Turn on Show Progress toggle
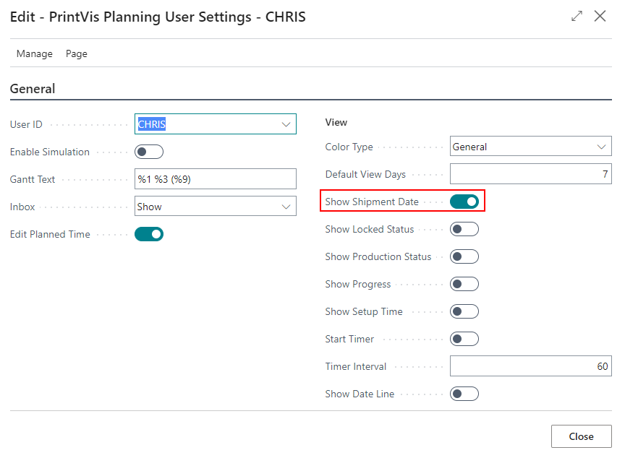Screen dimensions: 625x458 pos(464,284)
